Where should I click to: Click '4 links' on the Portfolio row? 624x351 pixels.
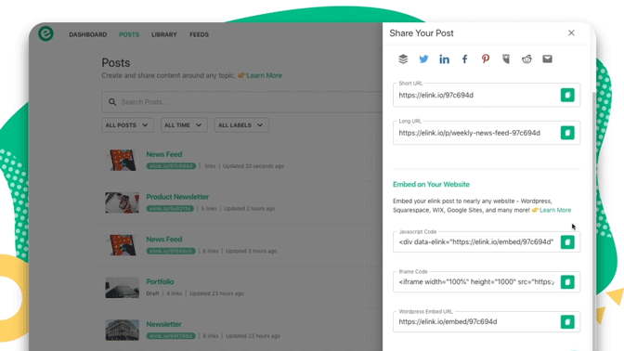[174, 293]
